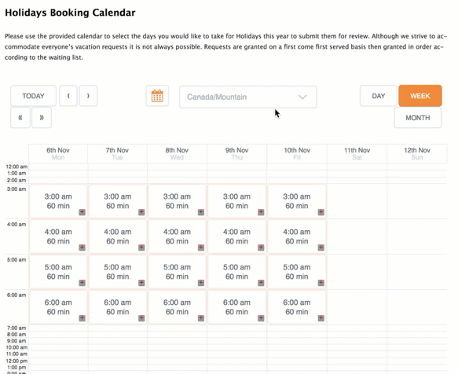Jump back using double left arrow button
This screenshot has height=374, width=458.
click(x=20, y=117)
